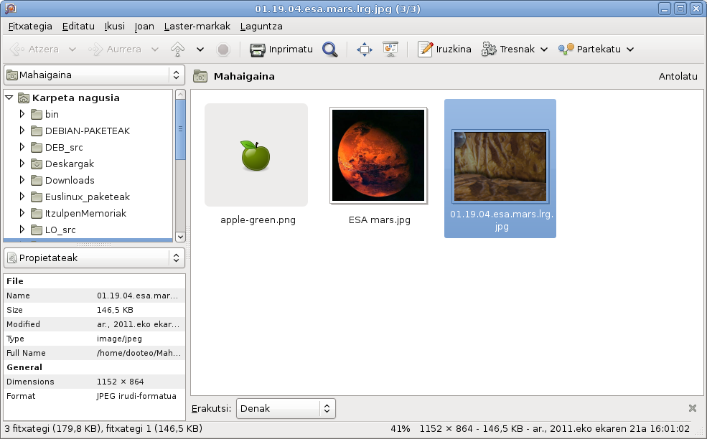Open the Tresnak tools dropdown
Screen dimensions: 707x439
(x=515, y=49)
